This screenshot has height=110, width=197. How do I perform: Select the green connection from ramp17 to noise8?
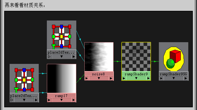80,79
